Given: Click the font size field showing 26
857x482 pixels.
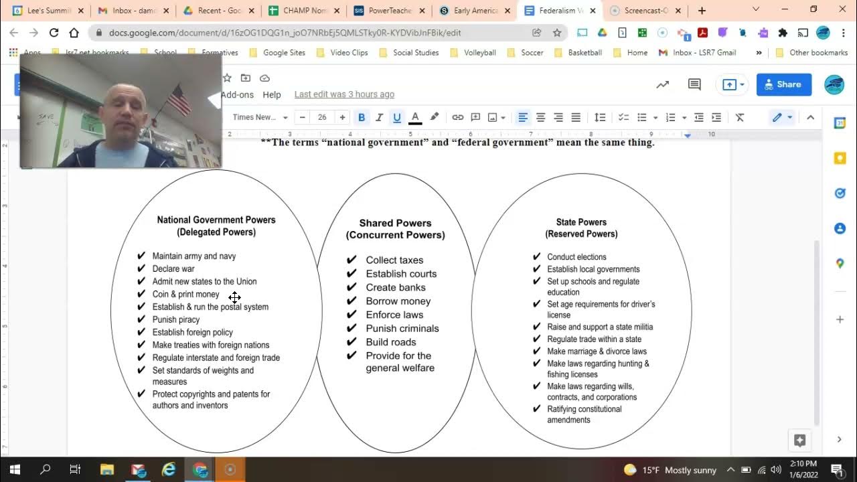Looking at the screenshot, I should [x=322, y=117].
